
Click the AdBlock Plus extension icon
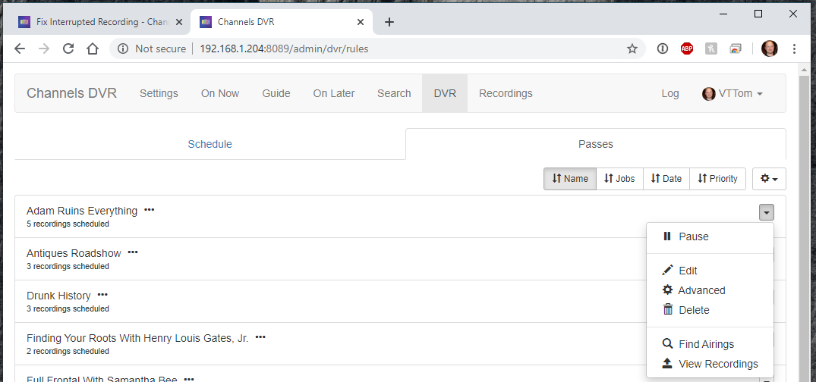tap(686, 49)
